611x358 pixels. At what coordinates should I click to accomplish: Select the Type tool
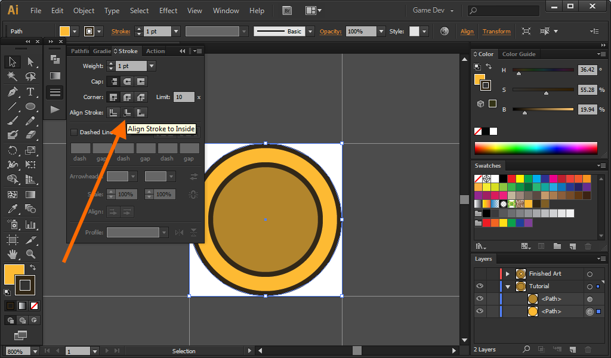[x=30, y=92]
